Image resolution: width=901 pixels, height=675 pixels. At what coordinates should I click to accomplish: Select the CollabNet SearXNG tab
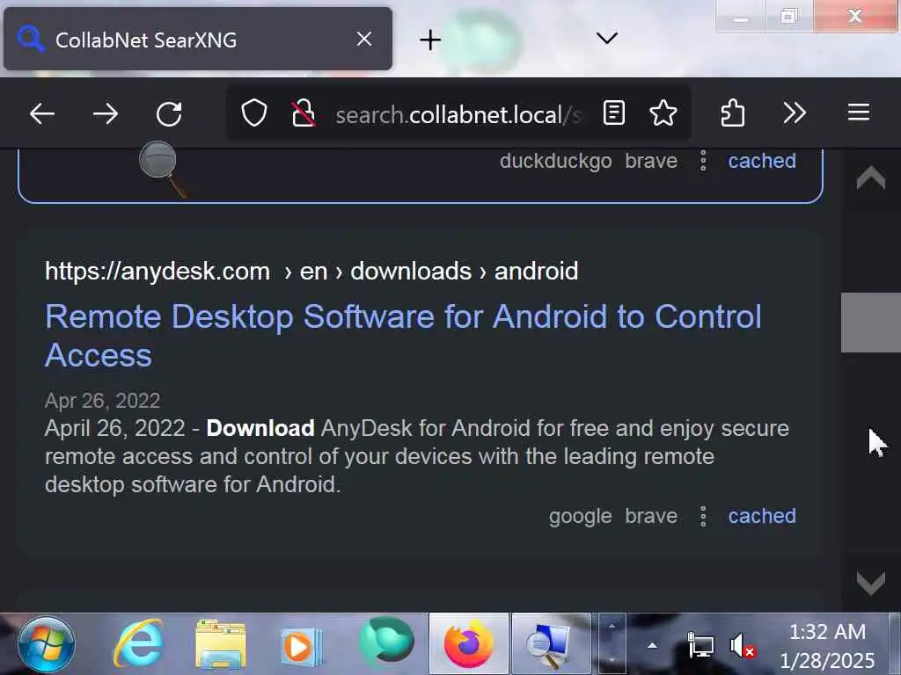198,39
